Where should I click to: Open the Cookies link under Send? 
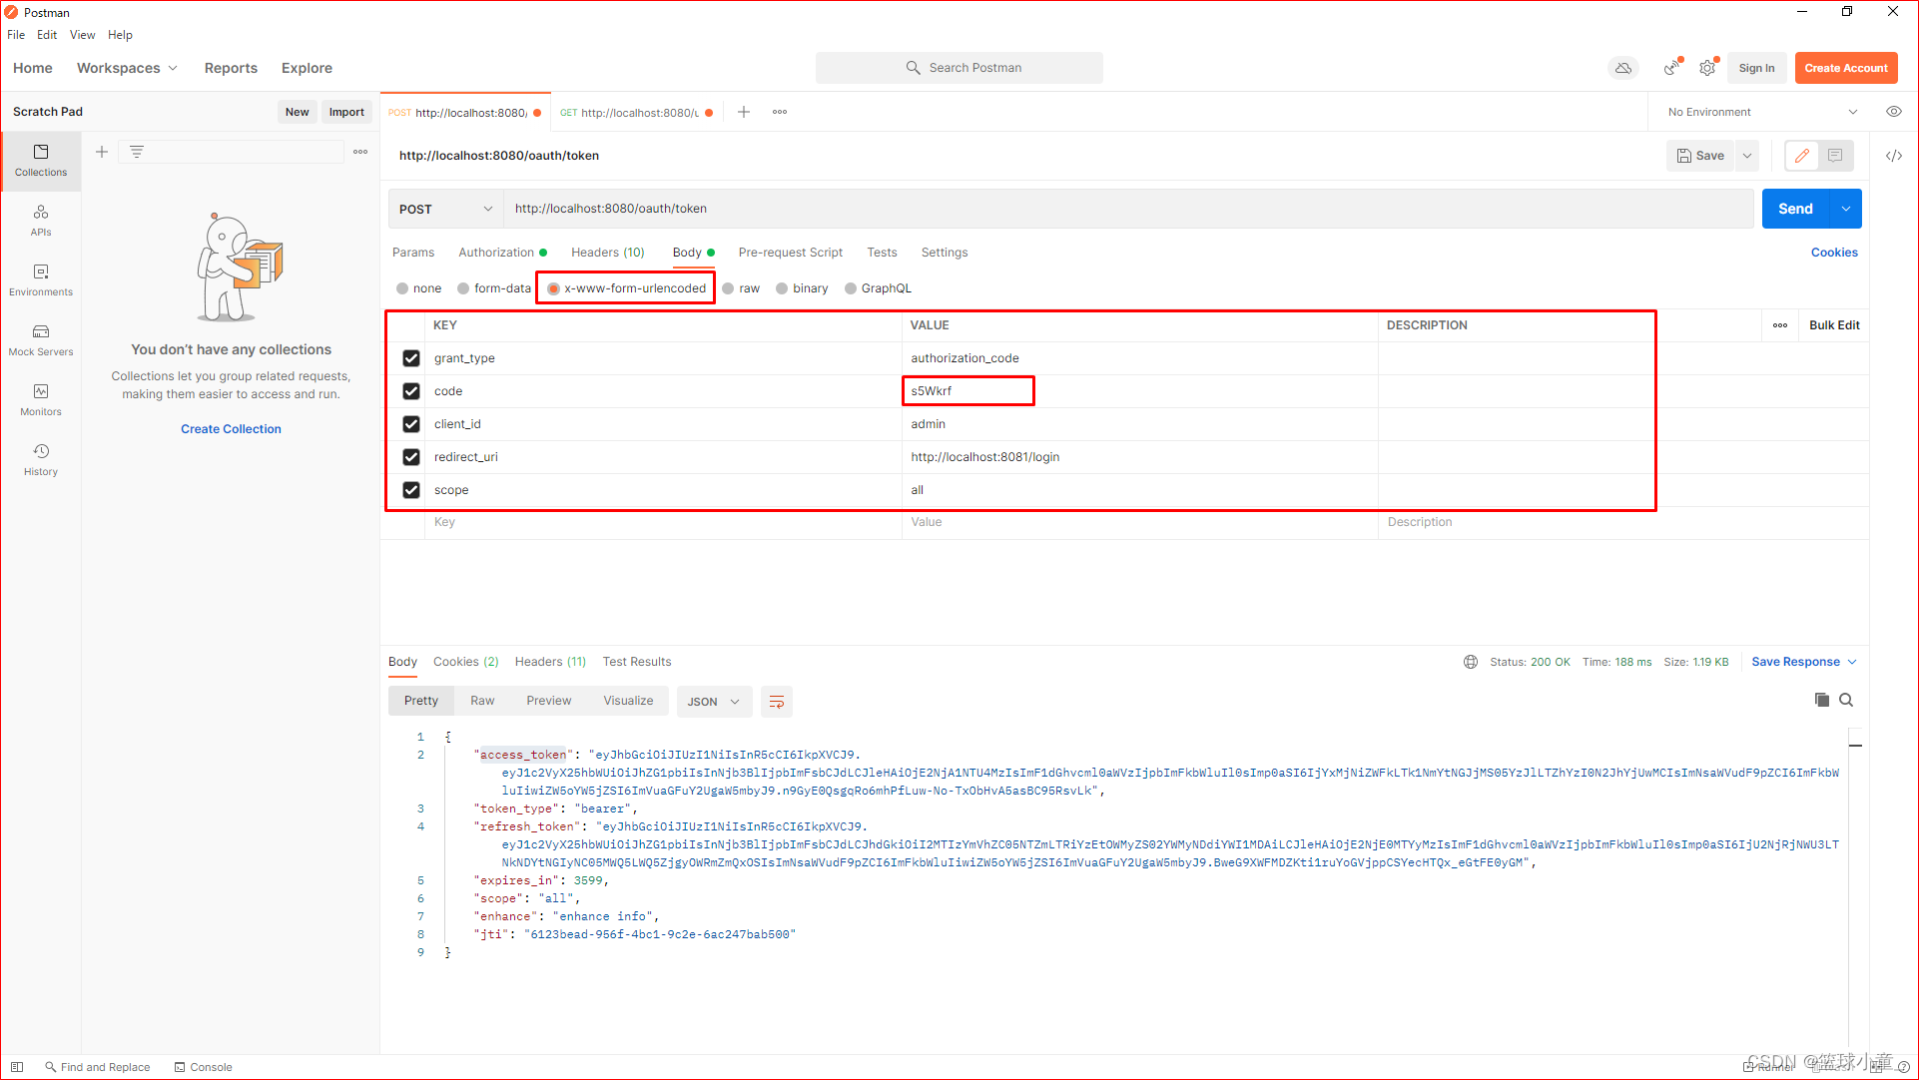tap(1834, 253)
